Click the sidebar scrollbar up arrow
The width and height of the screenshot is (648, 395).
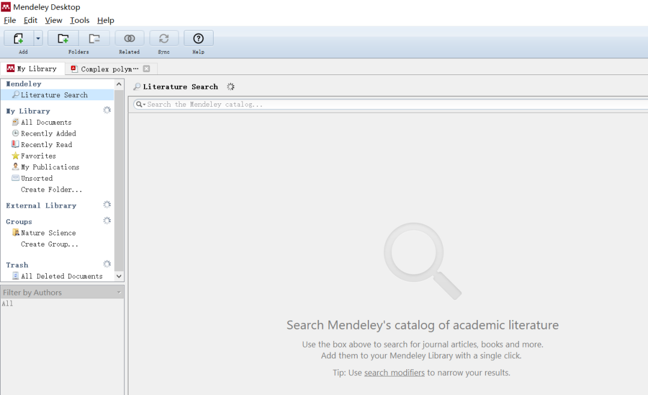point(119,85)
